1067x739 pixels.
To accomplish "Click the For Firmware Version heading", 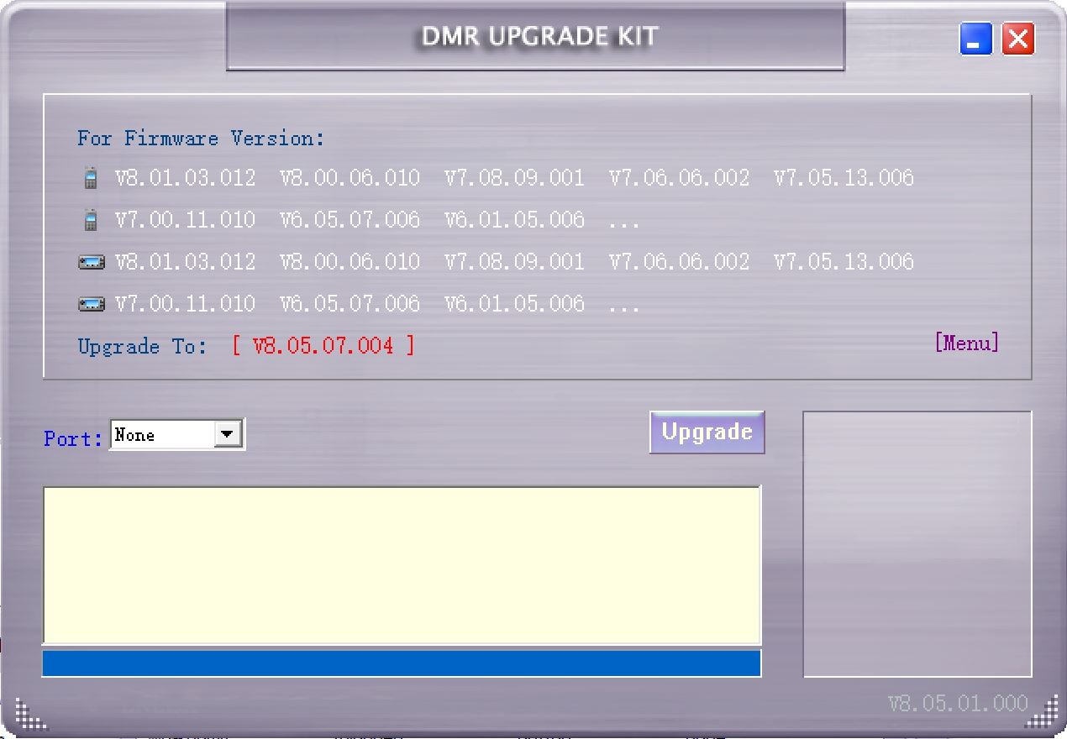I will point(201,139).
